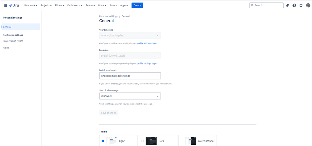Open the Language dropdown
The width and height of the screenshot is (312, 146).
pyautogui.click(x=130, y=56)
